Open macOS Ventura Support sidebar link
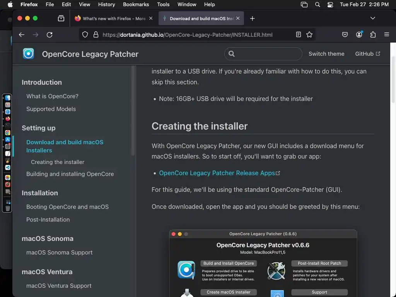Screen dimensions: 396x297 click(59, 286)
